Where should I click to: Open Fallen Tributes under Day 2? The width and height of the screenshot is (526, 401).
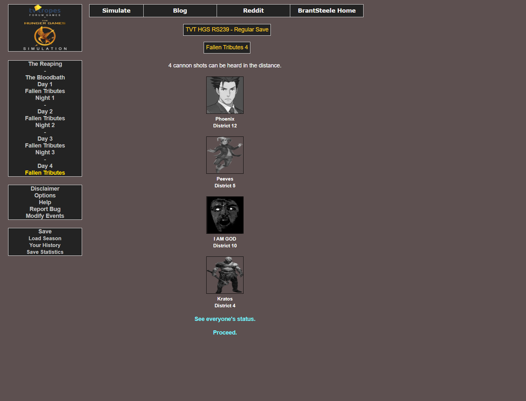point(45,118)
